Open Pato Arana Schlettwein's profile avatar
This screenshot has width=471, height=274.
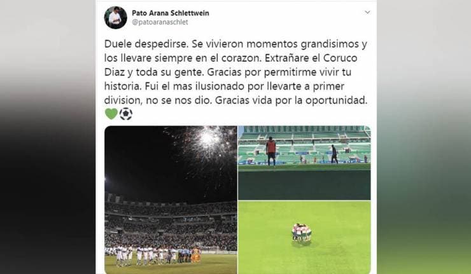116,17
